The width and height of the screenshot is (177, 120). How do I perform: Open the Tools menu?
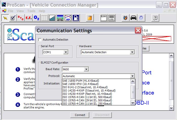[x=31, y=11]
